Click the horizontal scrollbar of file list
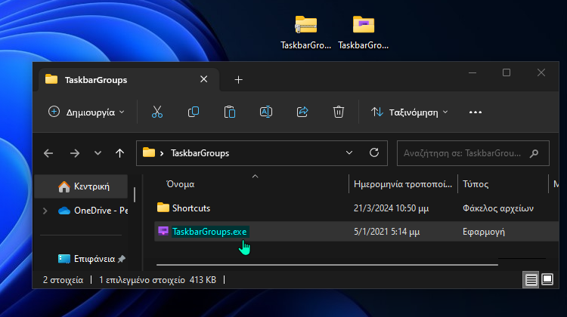 (x=327, y=265)
